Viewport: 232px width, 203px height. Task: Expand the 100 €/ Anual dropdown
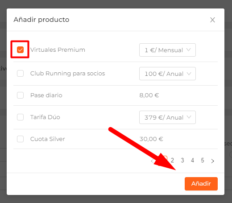pos(167,74)
